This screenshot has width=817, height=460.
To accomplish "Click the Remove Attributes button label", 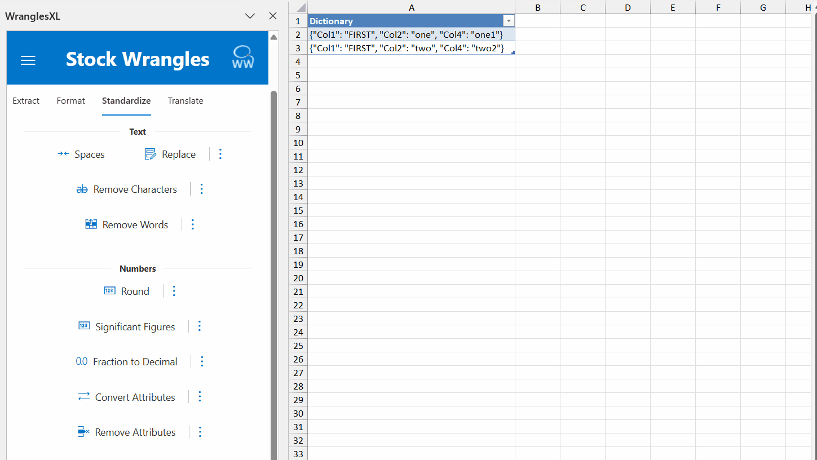I will pyautogui.click(x=135, y=432).
